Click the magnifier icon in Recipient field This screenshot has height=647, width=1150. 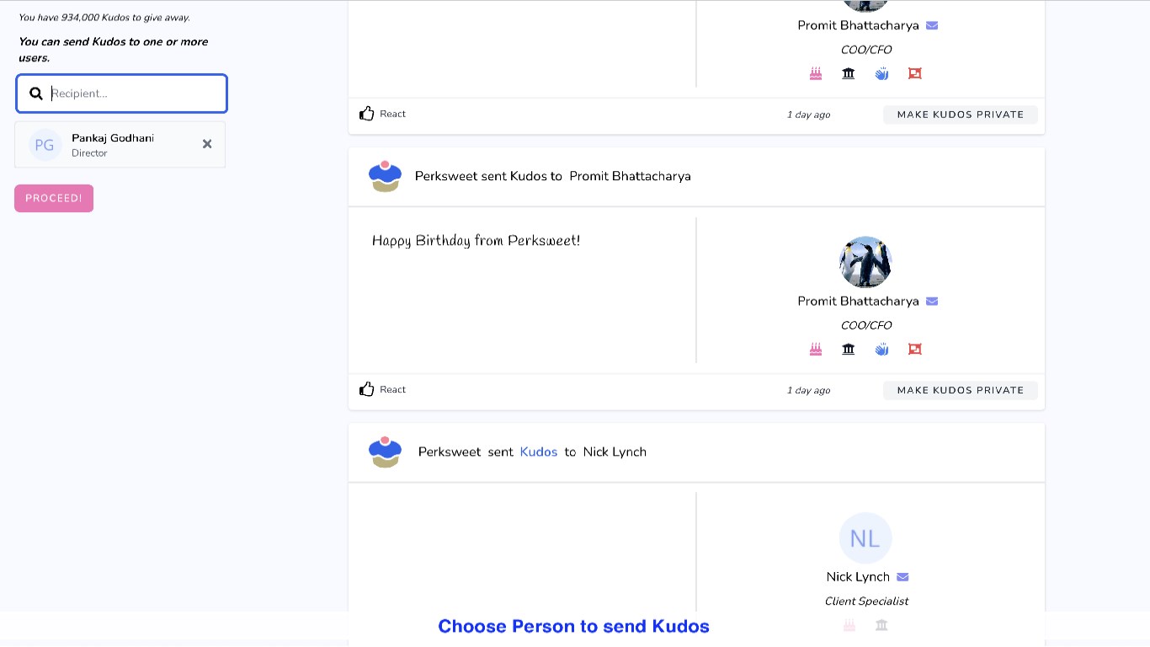tap(36, 94)
